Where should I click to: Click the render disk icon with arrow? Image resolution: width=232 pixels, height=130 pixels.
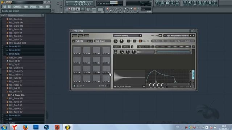point(190,3)
